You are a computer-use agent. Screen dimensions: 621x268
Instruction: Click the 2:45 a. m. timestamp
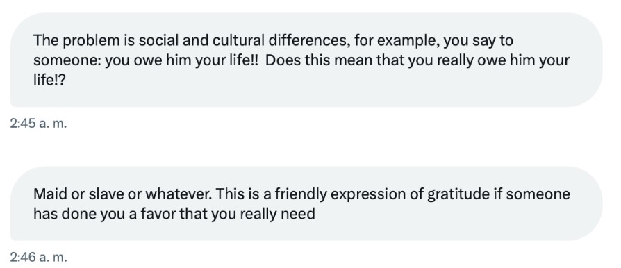[x=38, y=124]
